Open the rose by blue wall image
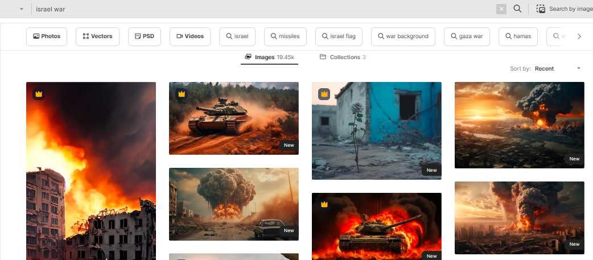 click(x=377, y=131)
